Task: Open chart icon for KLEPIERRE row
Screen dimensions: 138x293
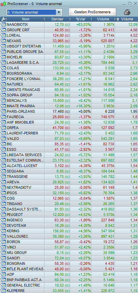Action: pos(3,291)
